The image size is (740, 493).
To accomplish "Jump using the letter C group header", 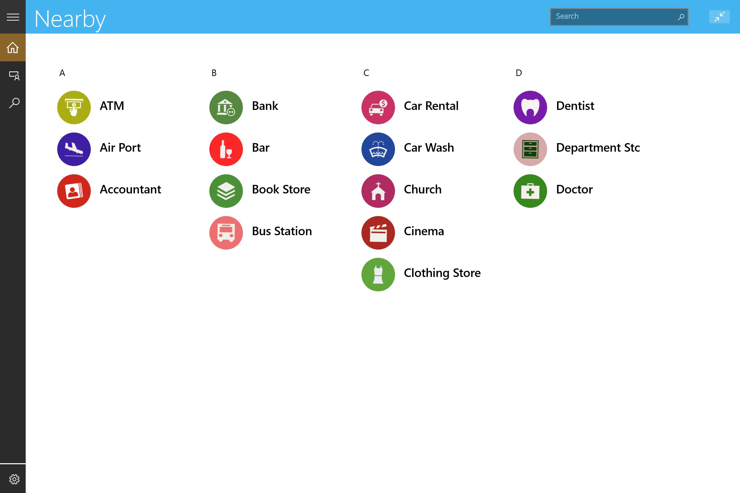I will point(366,73).
